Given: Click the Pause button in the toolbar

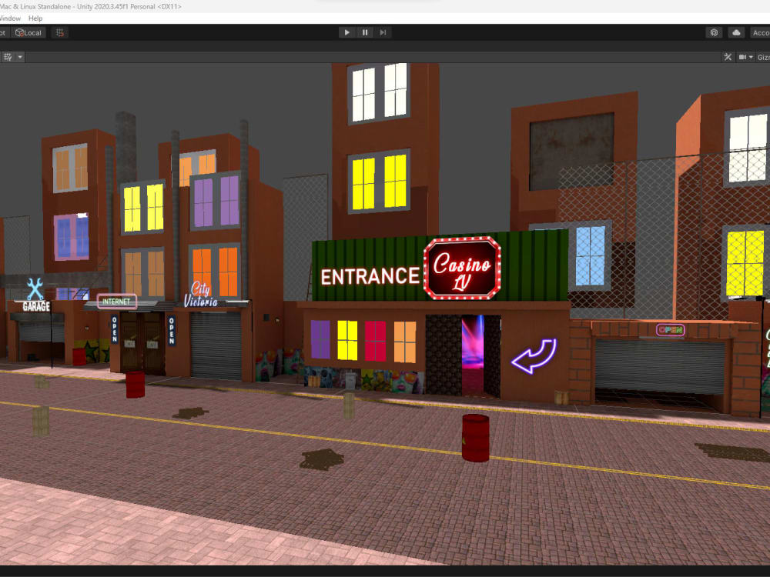Looking at the screenshot, I should point(364,32).
